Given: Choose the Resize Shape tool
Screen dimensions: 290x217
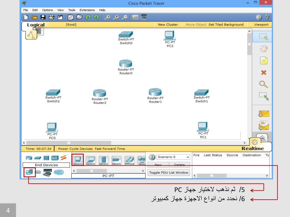Looking at the screenshot, I should pos(264,96).
